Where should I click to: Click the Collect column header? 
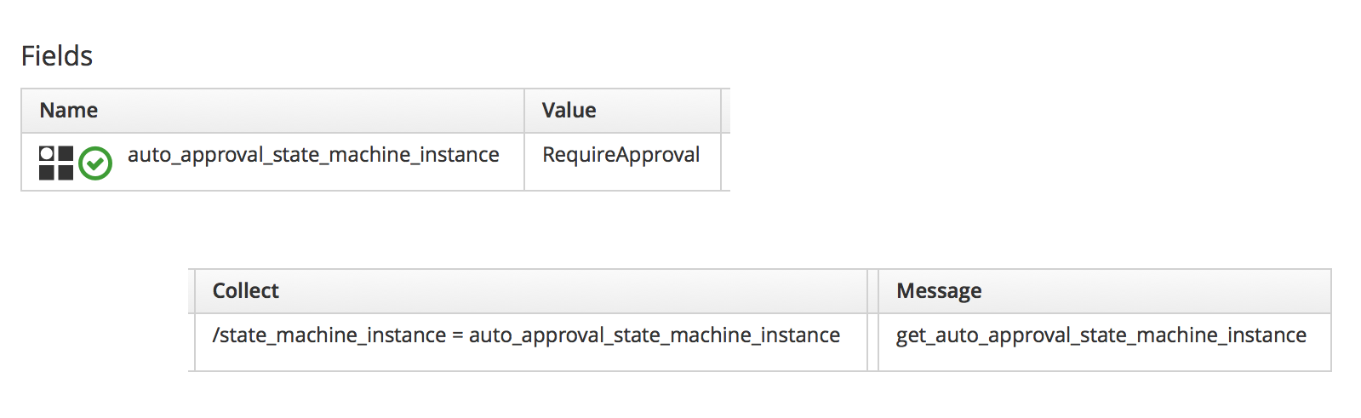245,291
